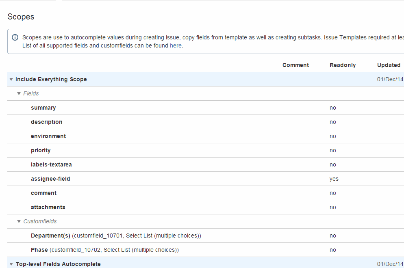Click the Updated column header
Viewport: 404px width, 268px height.
pos(389,65)
